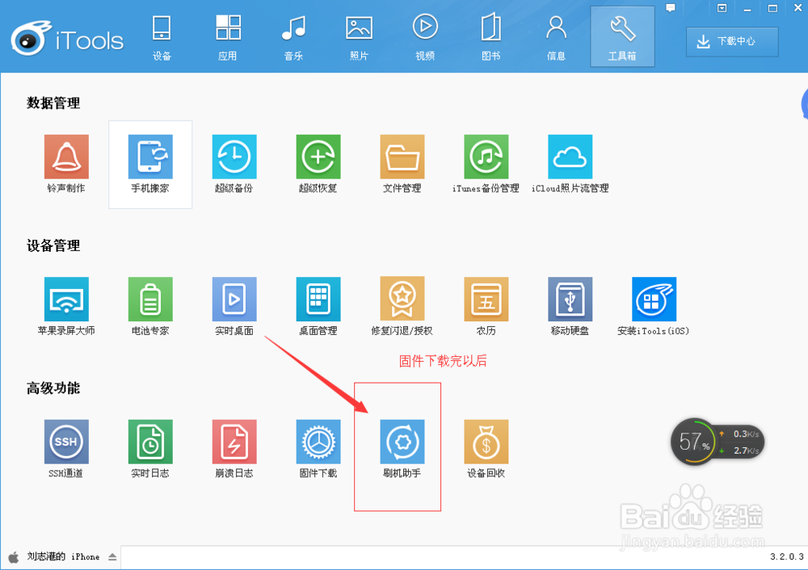Open iCloud照片流管理 tool
Screen dimensions: 808x570
click(x=570, y=157)
